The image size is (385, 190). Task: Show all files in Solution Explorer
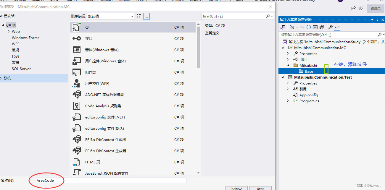[x=322, y=27]
